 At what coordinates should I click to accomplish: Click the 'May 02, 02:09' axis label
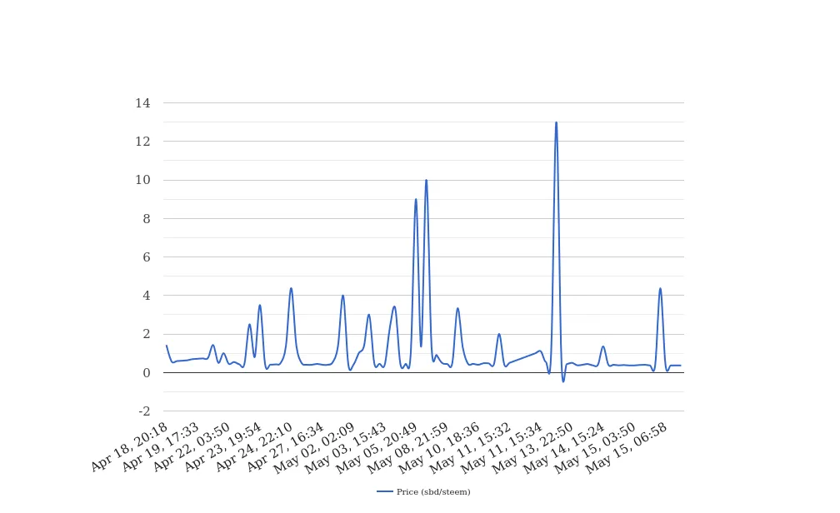(x=314, y=448)
